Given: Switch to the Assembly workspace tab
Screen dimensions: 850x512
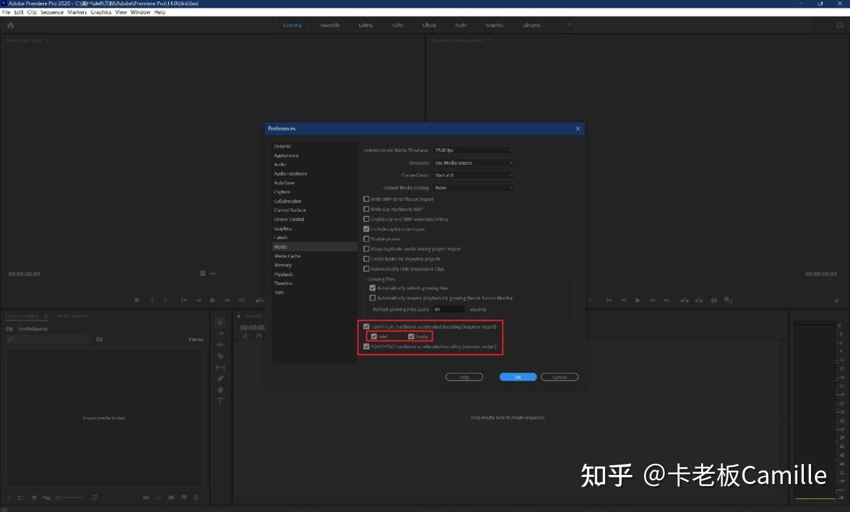Looking at the screenshot, I should (x=330, y=25).
